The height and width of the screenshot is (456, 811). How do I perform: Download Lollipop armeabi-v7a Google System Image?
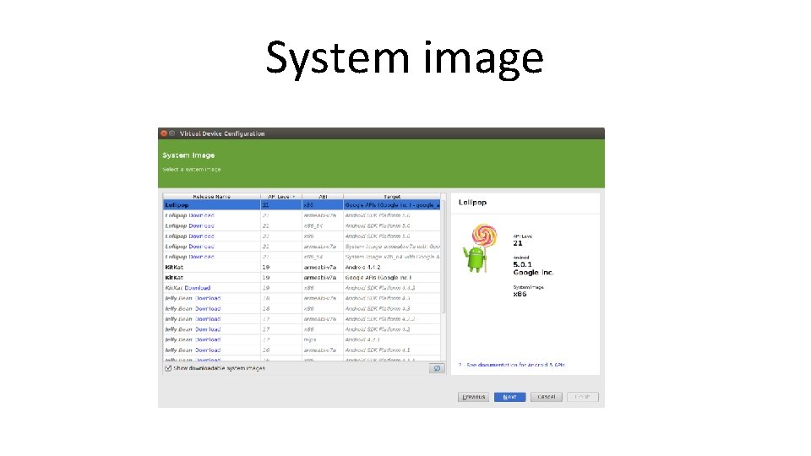[x=201, y=247]
